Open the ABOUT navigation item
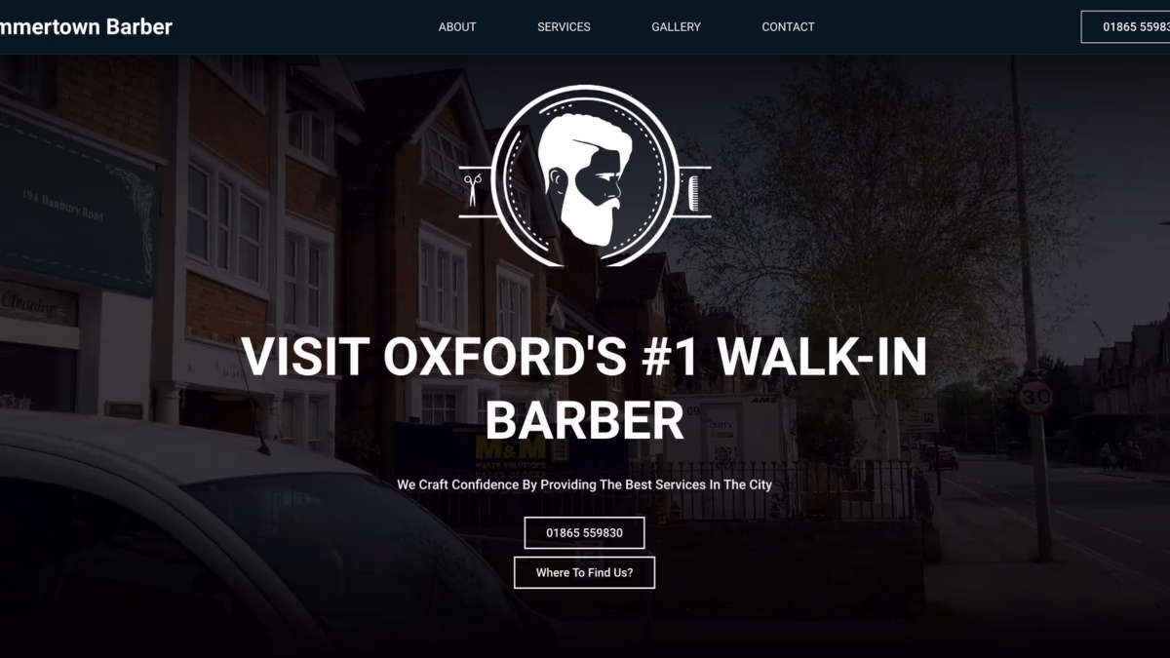Screen dimensions: 1170x658 coord(457,26)
